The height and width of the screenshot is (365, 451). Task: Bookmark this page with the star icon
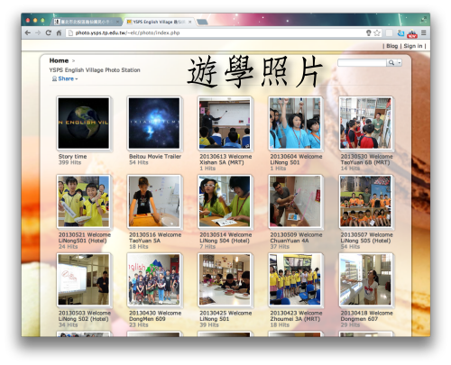point(377,32)
